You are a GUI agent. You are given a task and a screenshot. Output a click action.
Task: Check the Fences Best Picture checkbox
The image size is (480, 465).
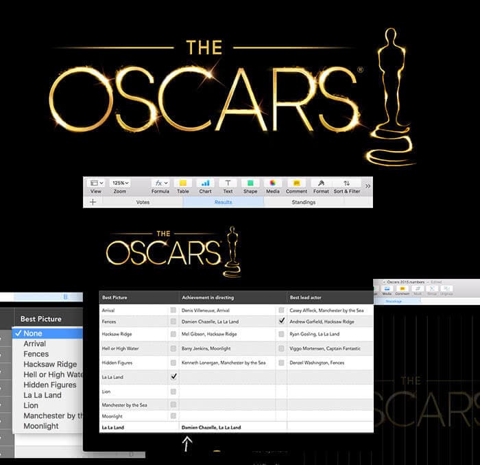pyautogui.click(x=173, y=321)
